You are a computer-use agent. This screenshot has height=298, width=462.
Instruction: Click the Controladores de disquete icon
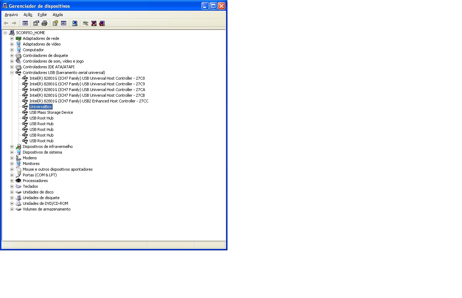click(18, 55)
